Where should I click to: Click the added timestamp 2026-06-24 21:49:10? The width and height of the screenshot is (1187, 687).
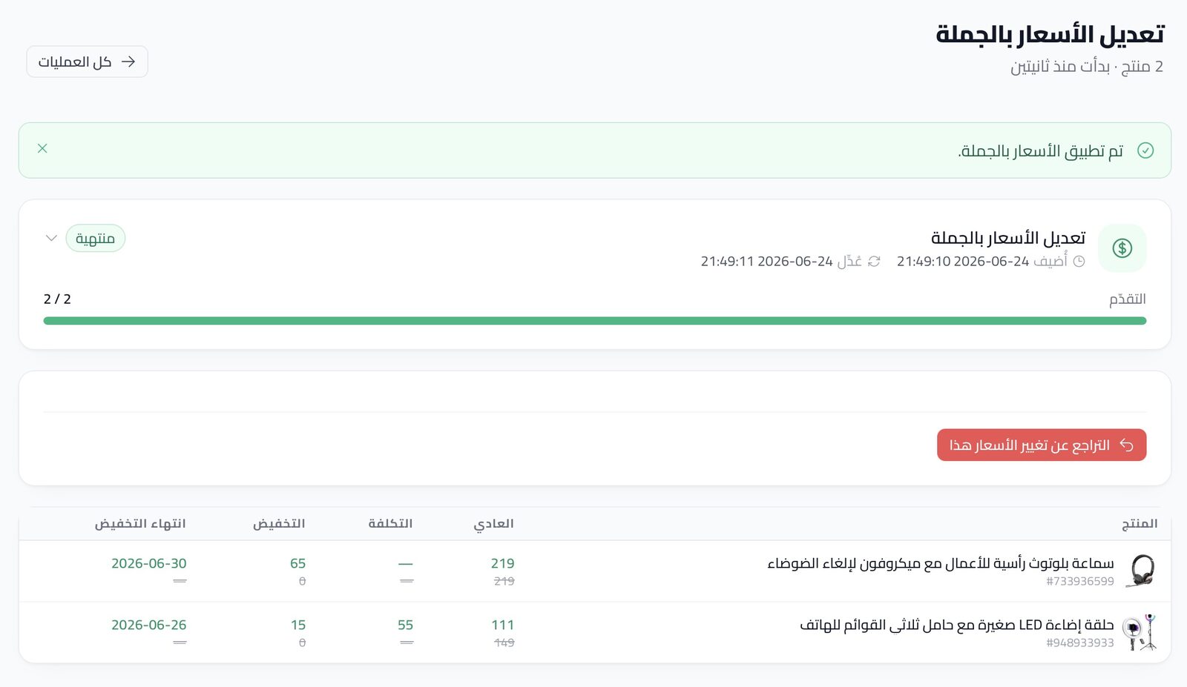963,262
